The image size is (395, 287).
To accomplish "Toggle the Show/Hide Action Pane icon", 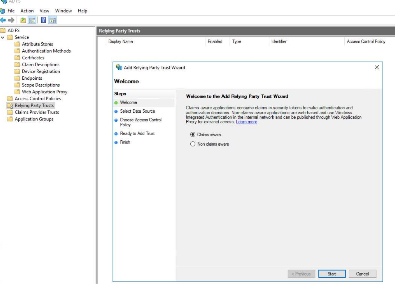I will (x=52, y=21).
